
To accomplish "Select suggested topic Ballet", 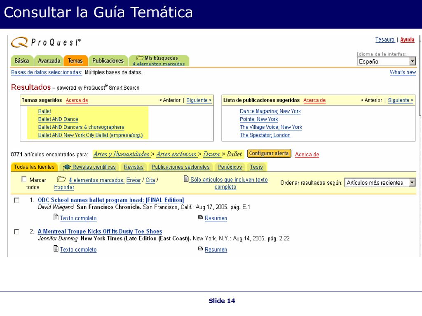I will (x=45, y=111).
